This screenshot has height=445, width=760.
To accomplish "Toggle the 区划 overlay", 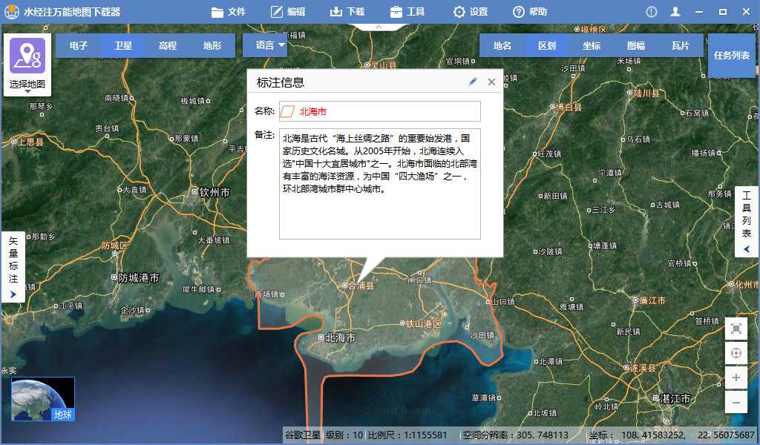I will (547, 45).
